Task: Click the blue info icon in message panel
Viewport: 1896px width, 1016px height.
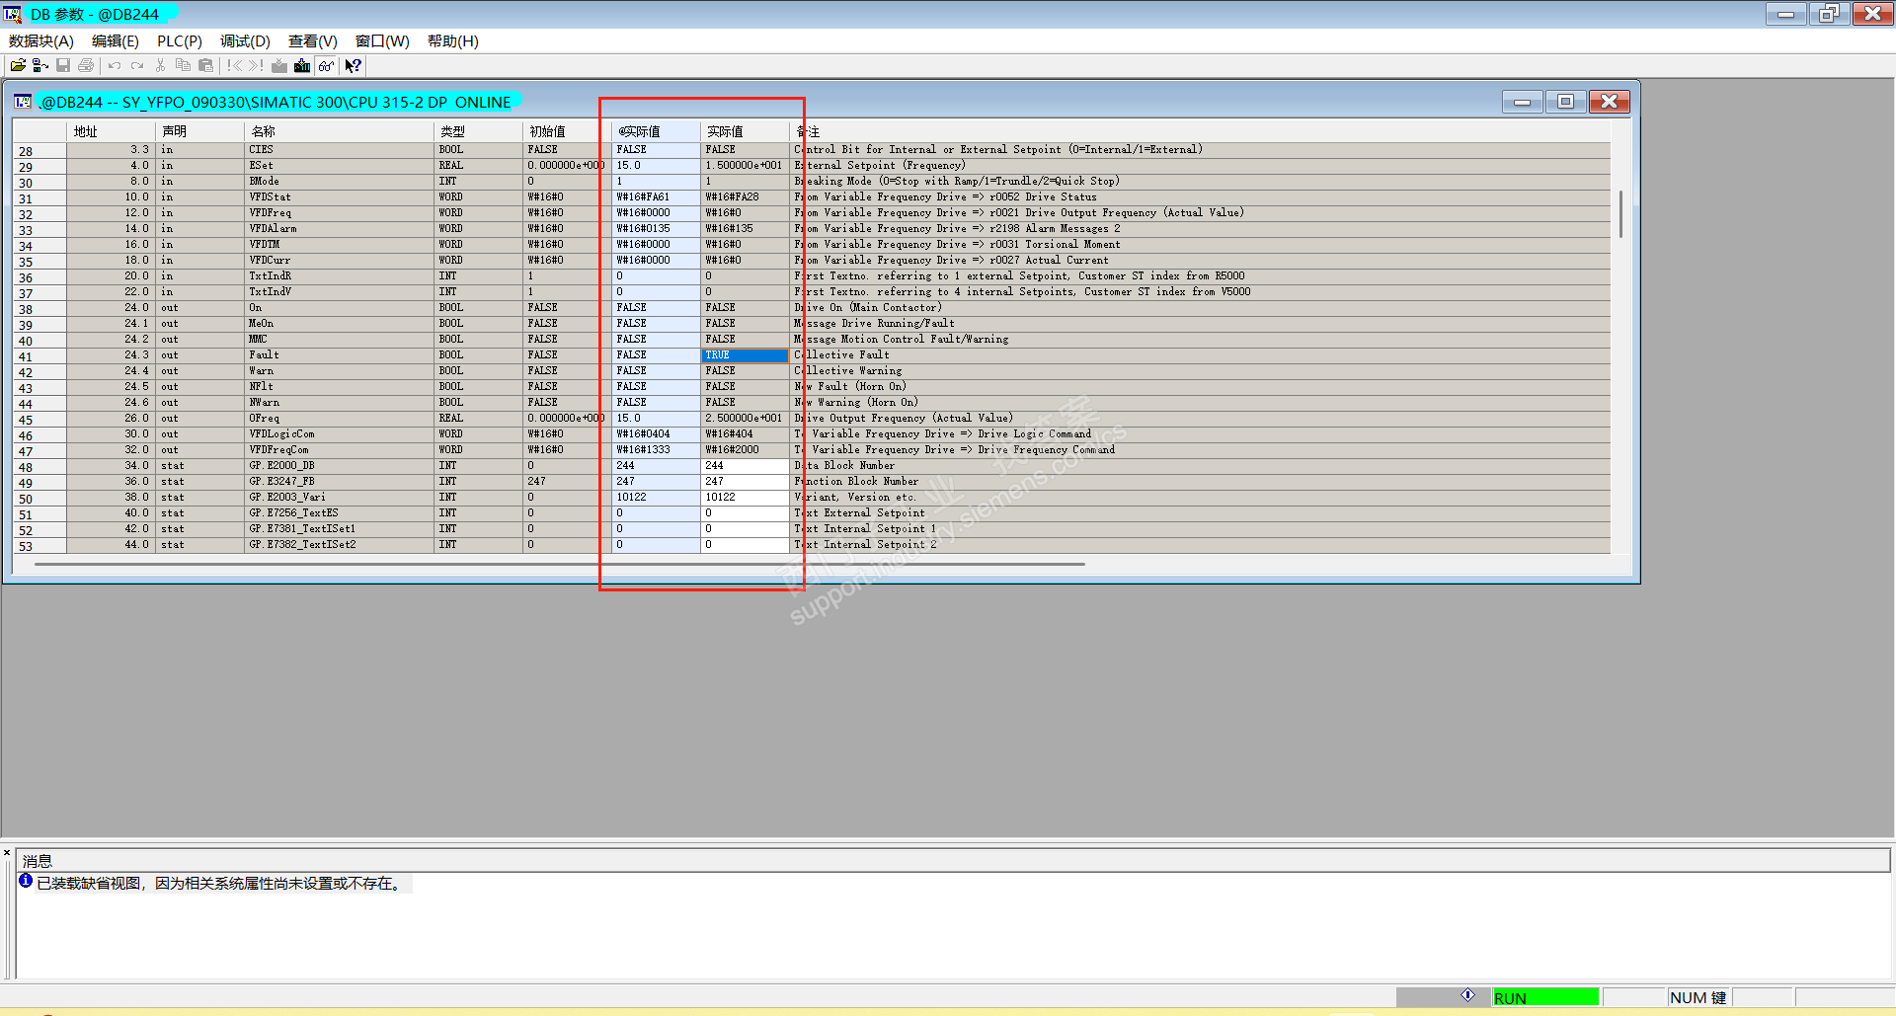Action: point(26,881)
